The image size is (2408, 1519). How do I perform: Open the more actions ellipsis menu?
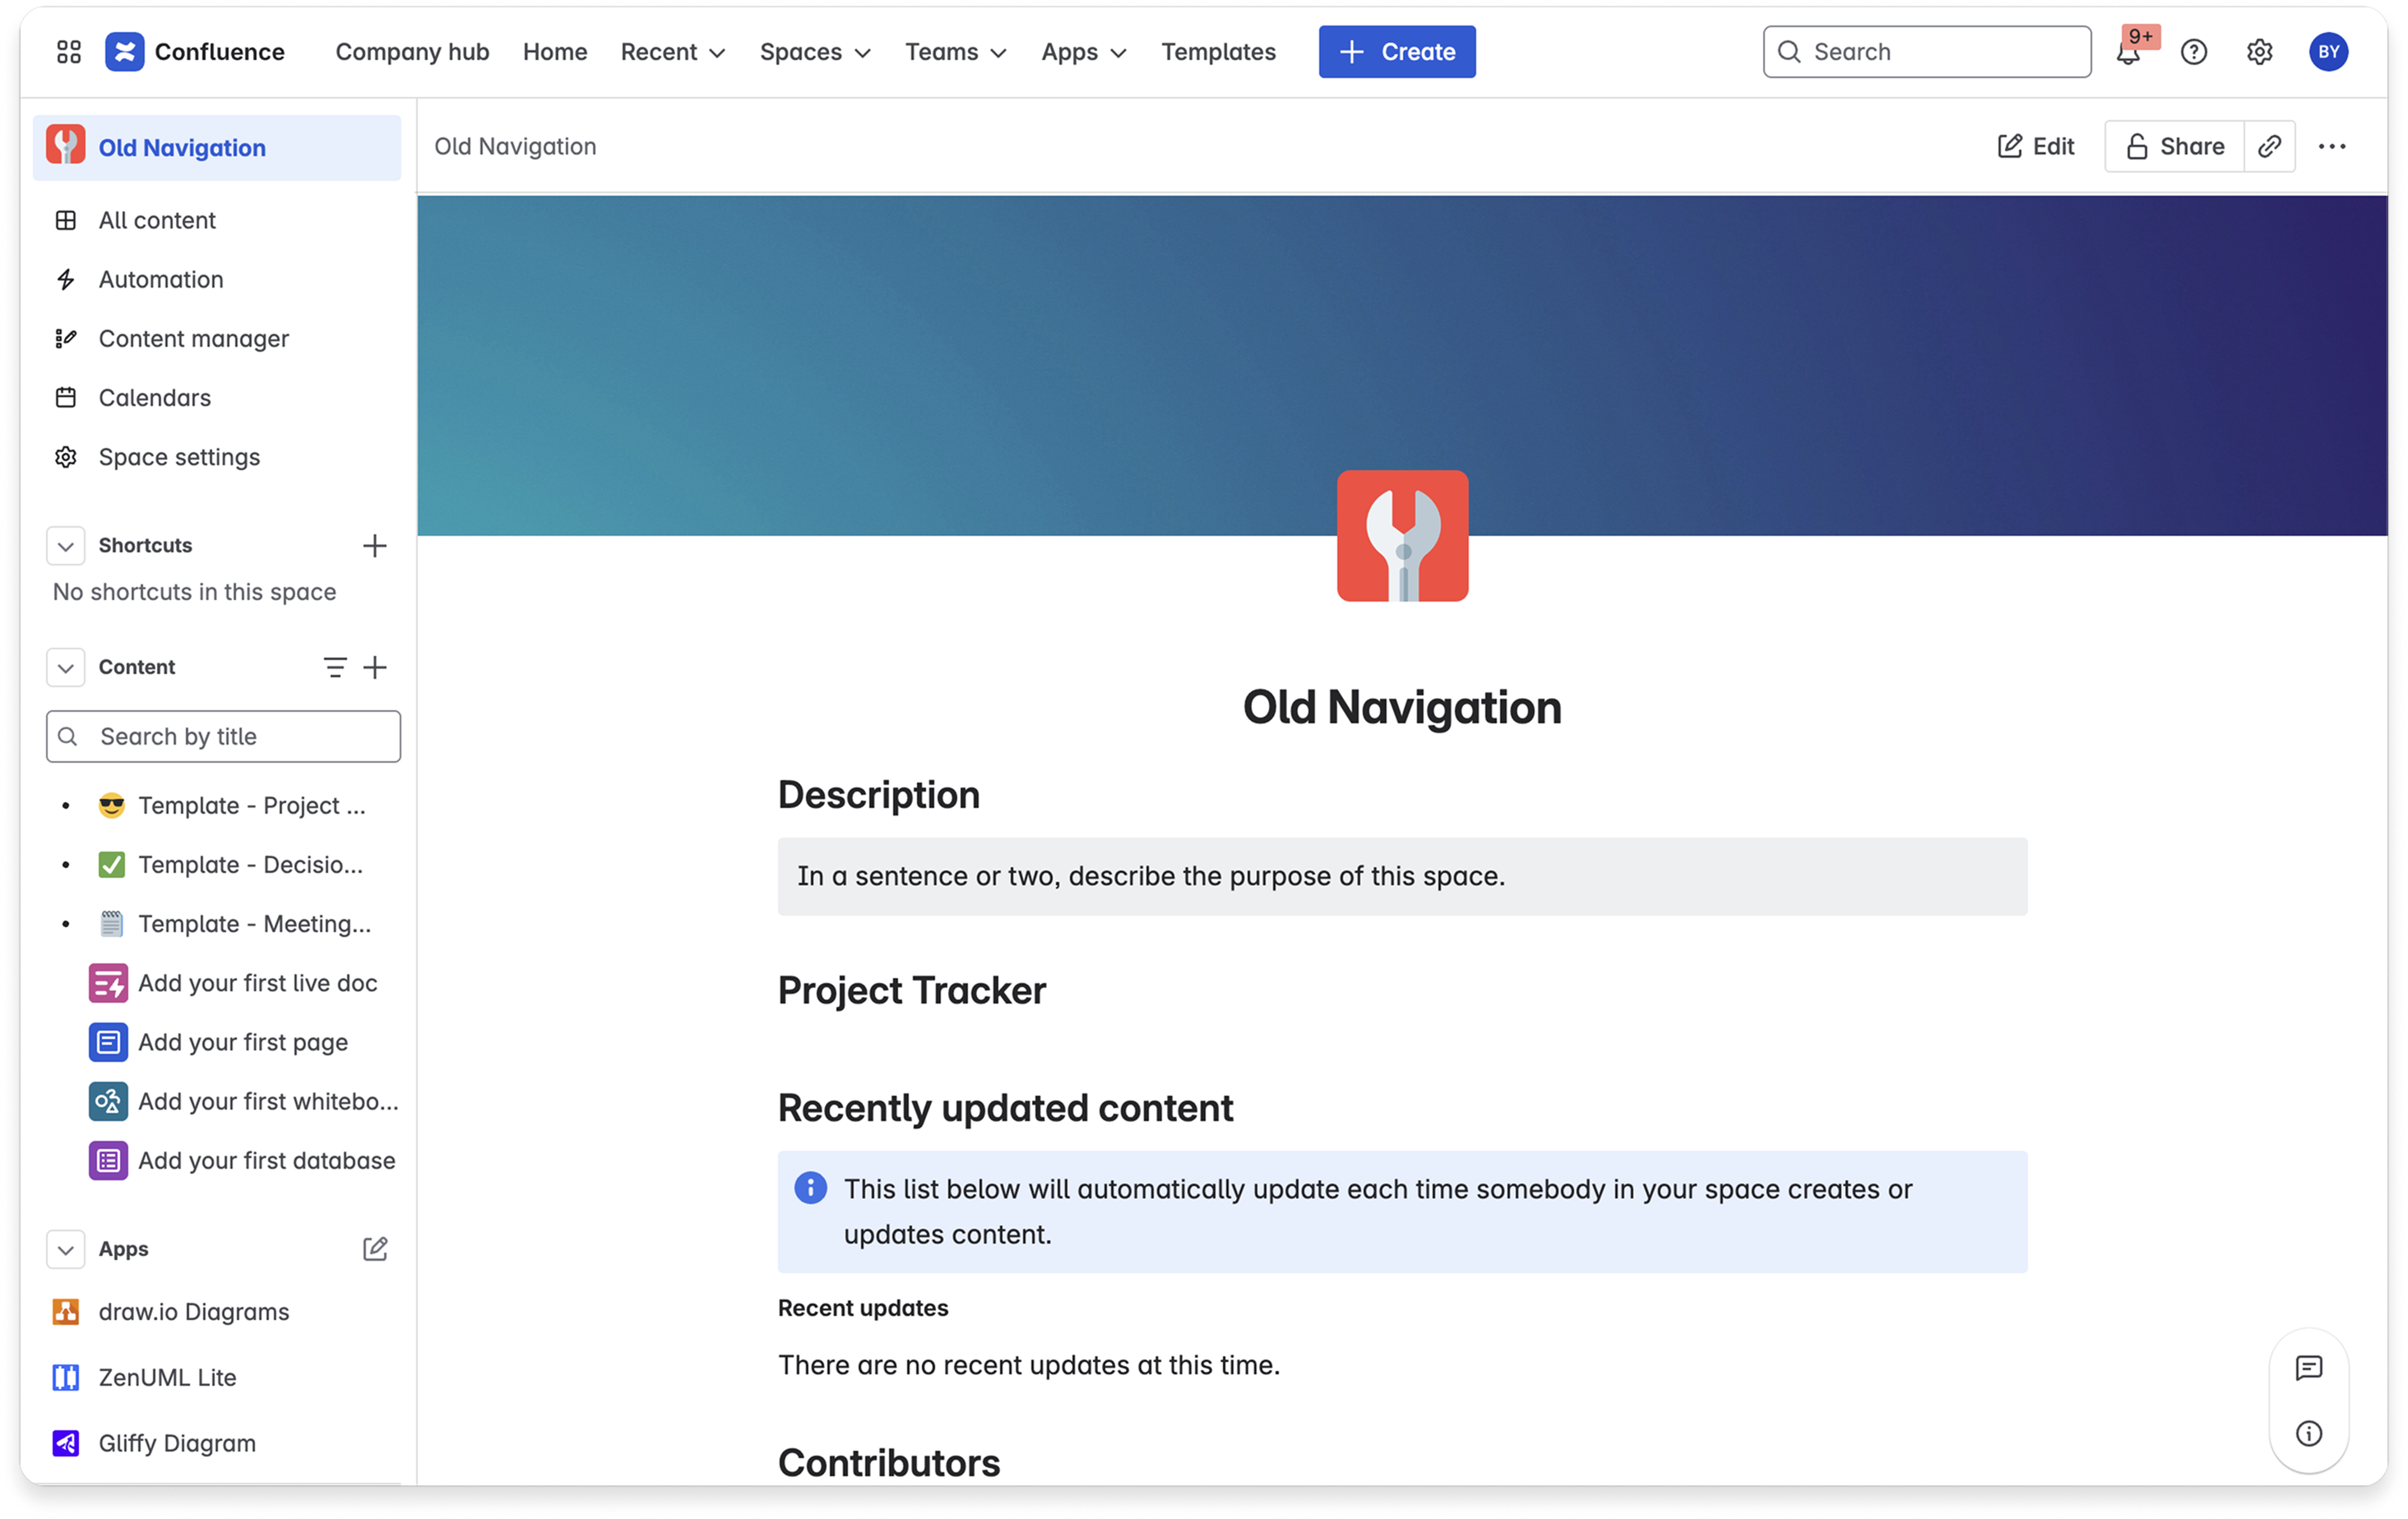coord(2332,147)
